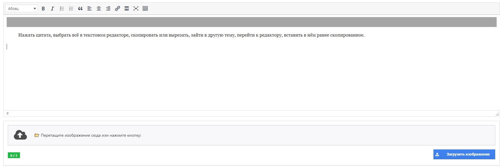Apply blockquote formatting

click(80, 9)
